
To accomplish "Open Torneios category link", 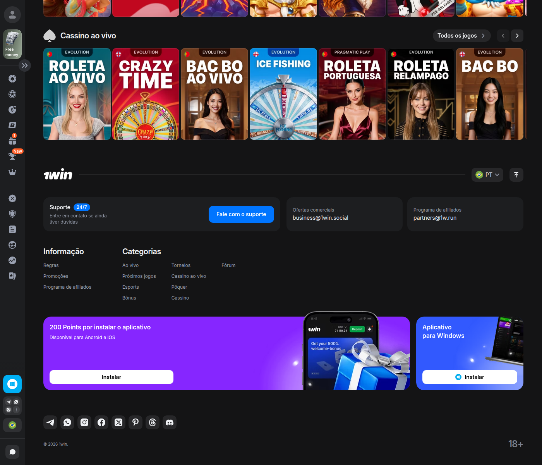I will tap(181, 265).
